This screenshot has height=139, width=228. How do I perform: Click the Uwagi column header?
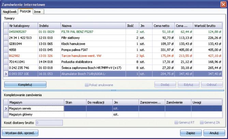(207, 102)
